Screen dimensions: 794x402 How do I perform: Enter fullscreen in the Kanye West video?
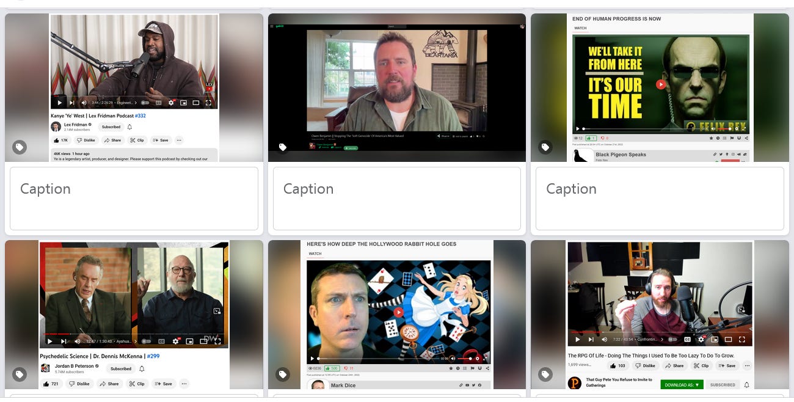click(x=208, y=103)
